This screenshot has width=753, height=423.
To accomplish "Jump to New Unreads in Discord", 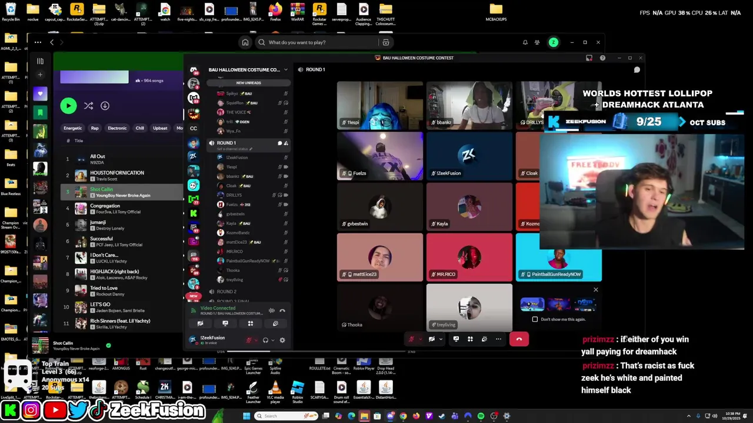I will pyautogui.click(x=248, y=83).
